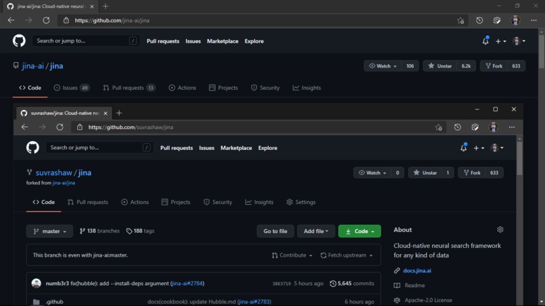View the 5,645 commits history
The image size is (545, 306).
[x=352, y=284]
